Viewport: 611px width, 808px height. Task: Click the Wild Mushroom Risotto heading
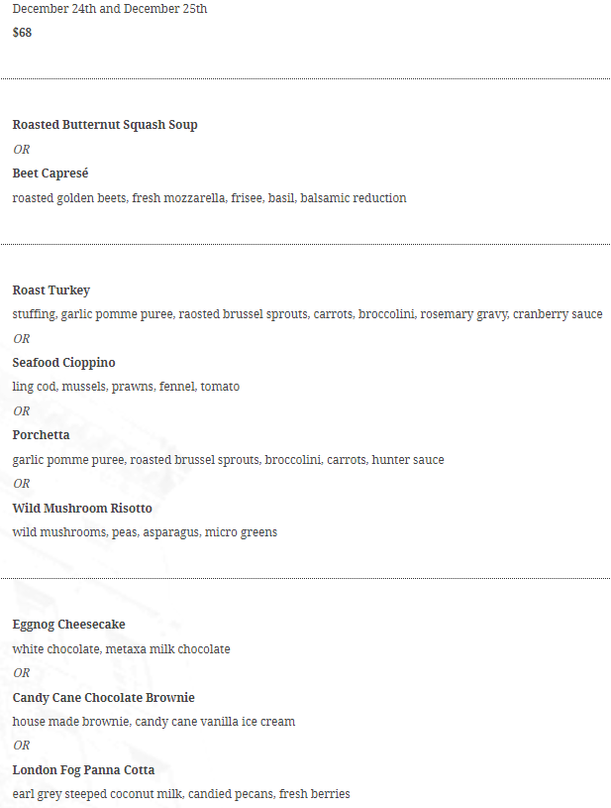(82, 508)
